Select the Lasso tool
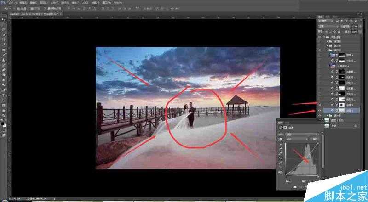This screenshot has height=202, width=368. (4, 29)
